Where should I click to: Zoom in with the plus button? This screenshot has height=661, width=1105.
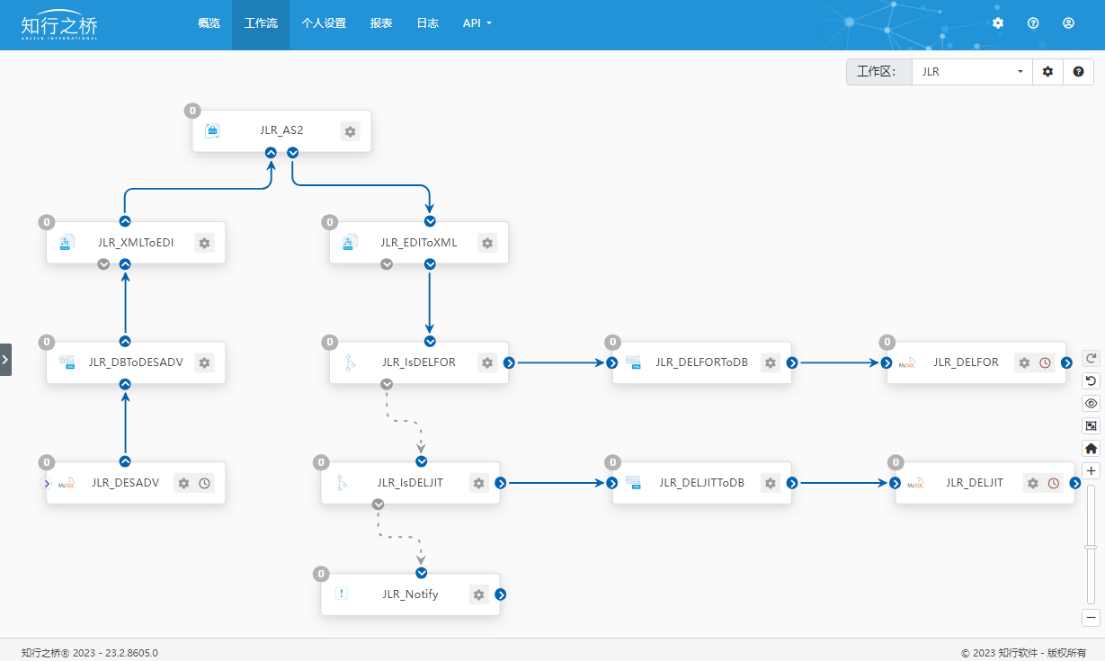pos(1091,470)
